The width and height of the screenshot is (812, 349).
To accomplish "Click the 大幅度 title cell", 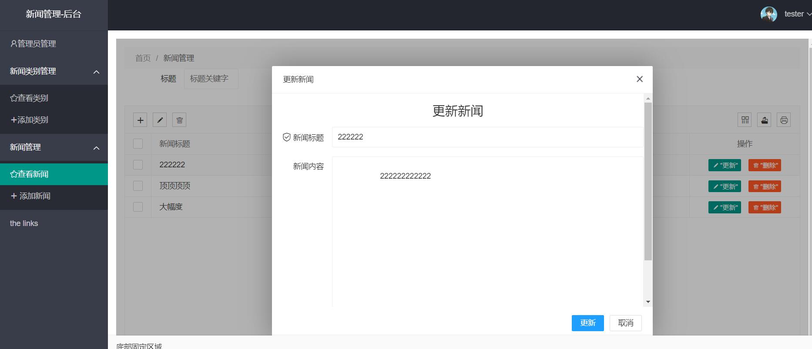I will click(x=171, y=207).
